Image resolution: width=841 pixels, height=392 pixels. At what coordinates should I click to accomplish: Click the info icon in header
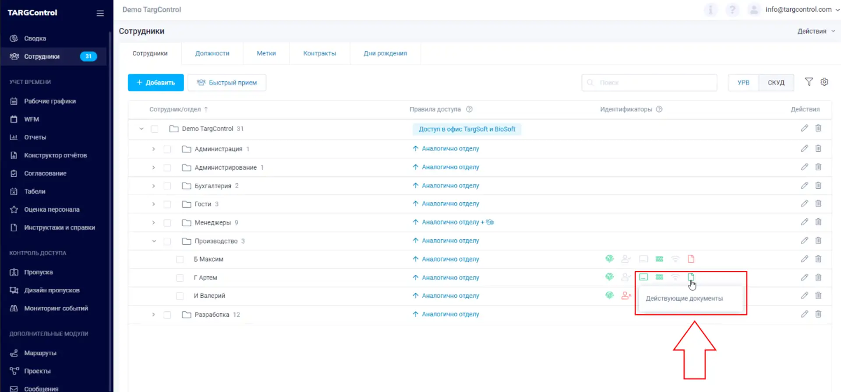point(710,10)
